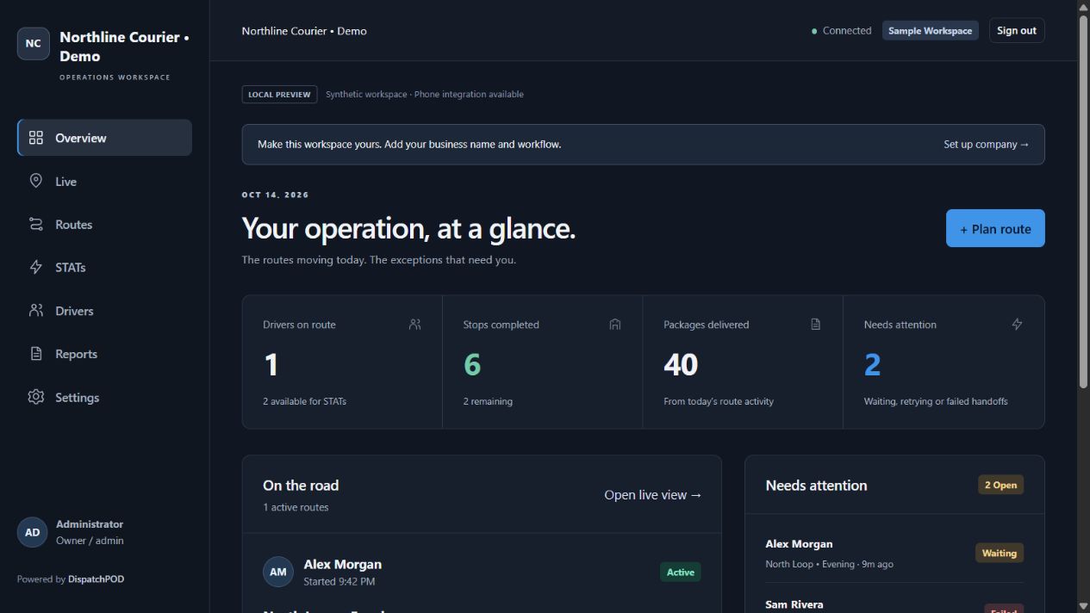Image resolution: width=1090 pixels, height=613 pixels.
Task: Click the OCT 14, 2026 date label
Action: click(x=275, y=195)
